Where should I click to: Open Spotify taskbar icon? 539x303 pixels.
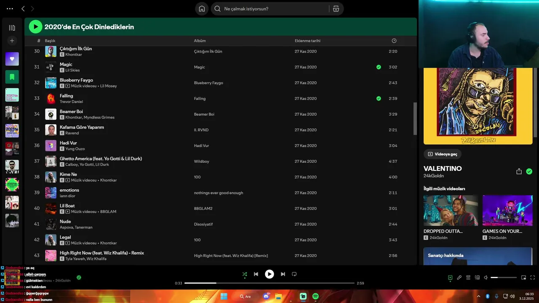point(315,296)
